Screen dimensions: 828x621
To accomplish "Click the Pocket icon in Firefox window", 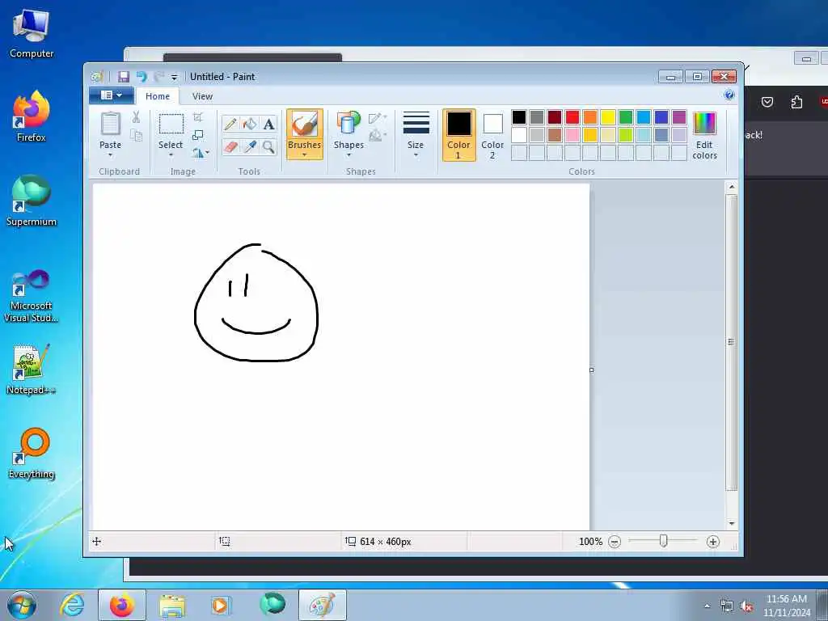I will click(x=767, y=102).
